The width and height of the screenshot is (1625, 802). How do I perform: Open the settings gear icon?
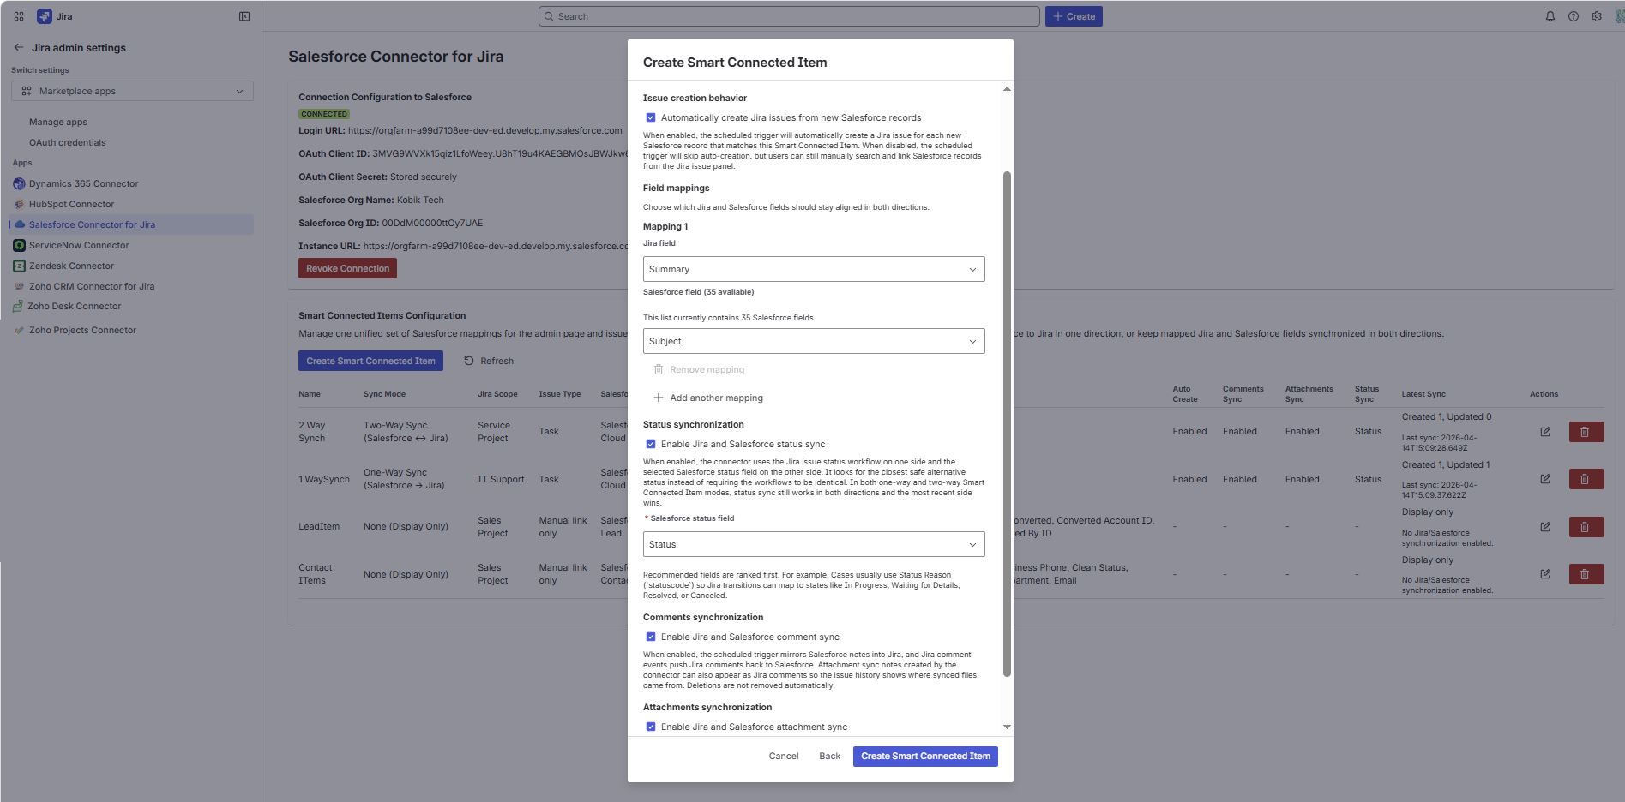1596,16
